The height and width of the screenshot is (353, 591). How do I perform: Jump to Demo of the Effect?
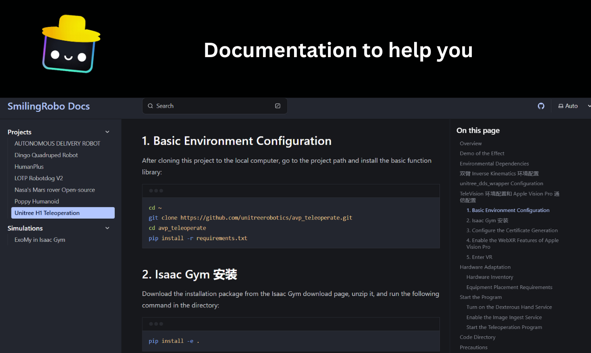tap(482, 153)
